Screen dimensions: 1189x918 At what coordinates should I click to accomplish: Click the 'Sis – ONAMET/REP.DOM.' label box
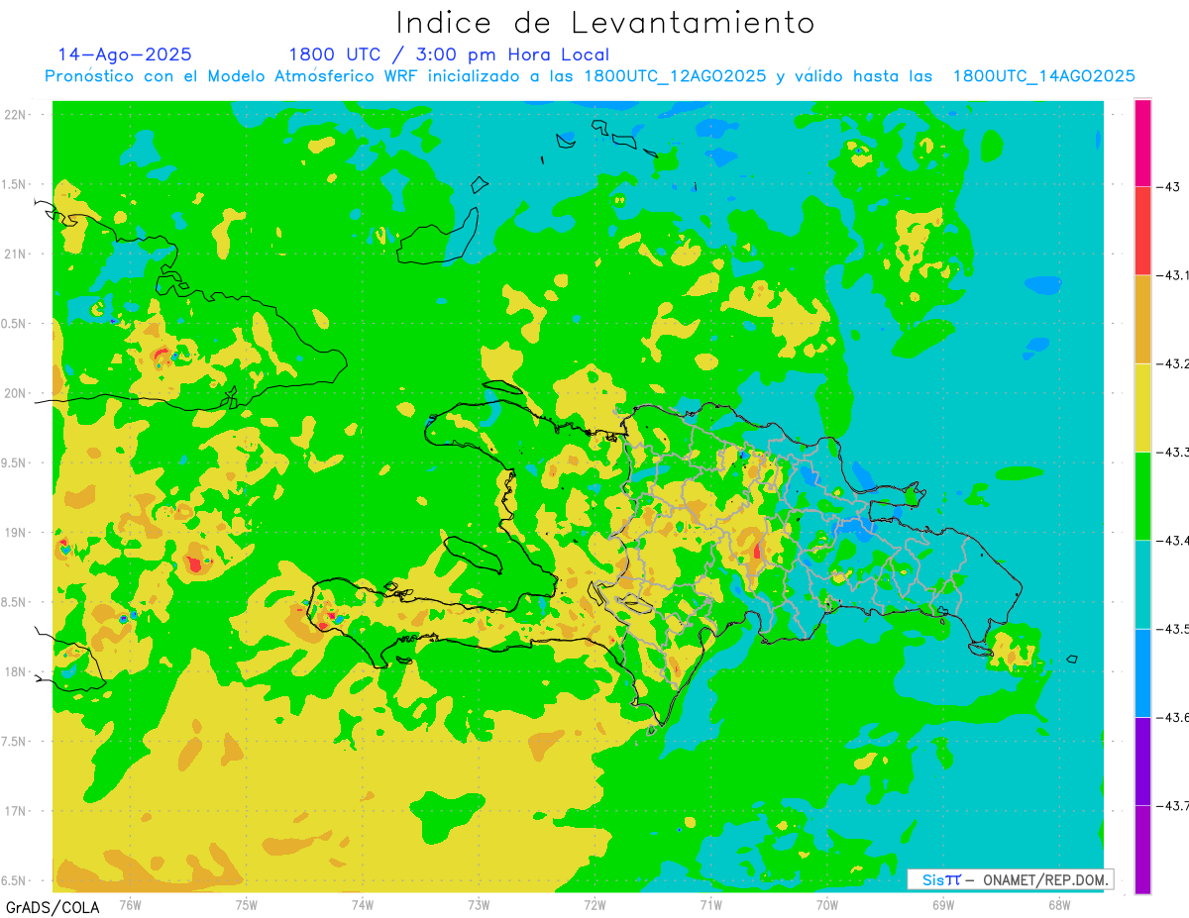click(1011, 879)
